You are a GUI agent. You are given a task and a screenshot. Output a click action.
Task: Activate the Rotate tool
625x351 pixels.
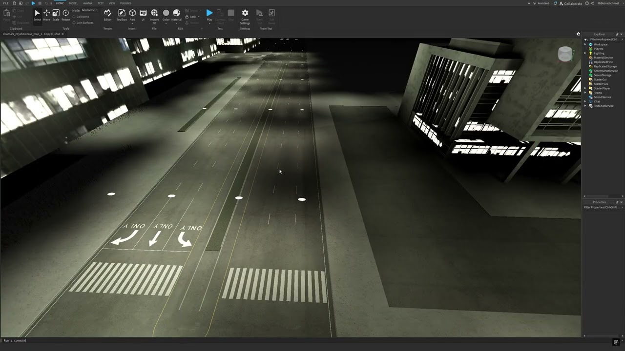tap(65, 15)
